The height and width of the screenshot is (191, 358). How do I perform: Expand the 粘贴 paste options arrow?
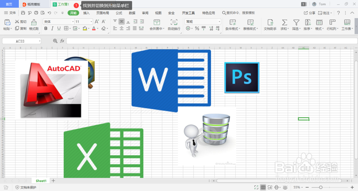[11, 29]
